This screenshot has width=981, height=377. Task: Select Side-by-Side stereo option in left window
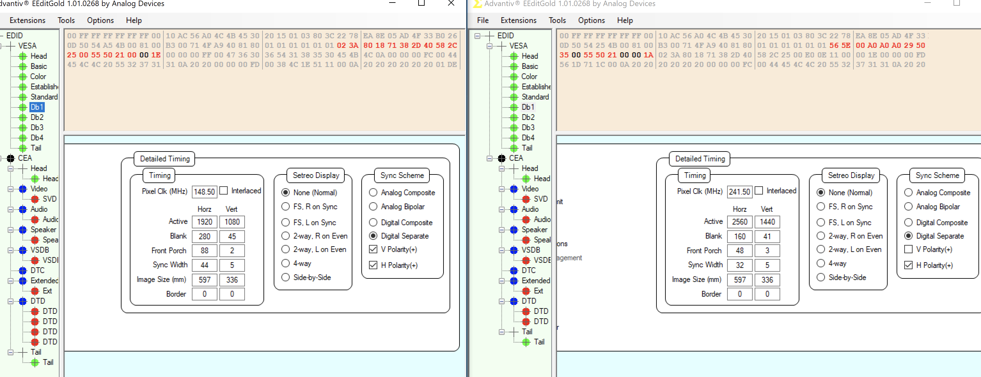pos(286,277)
